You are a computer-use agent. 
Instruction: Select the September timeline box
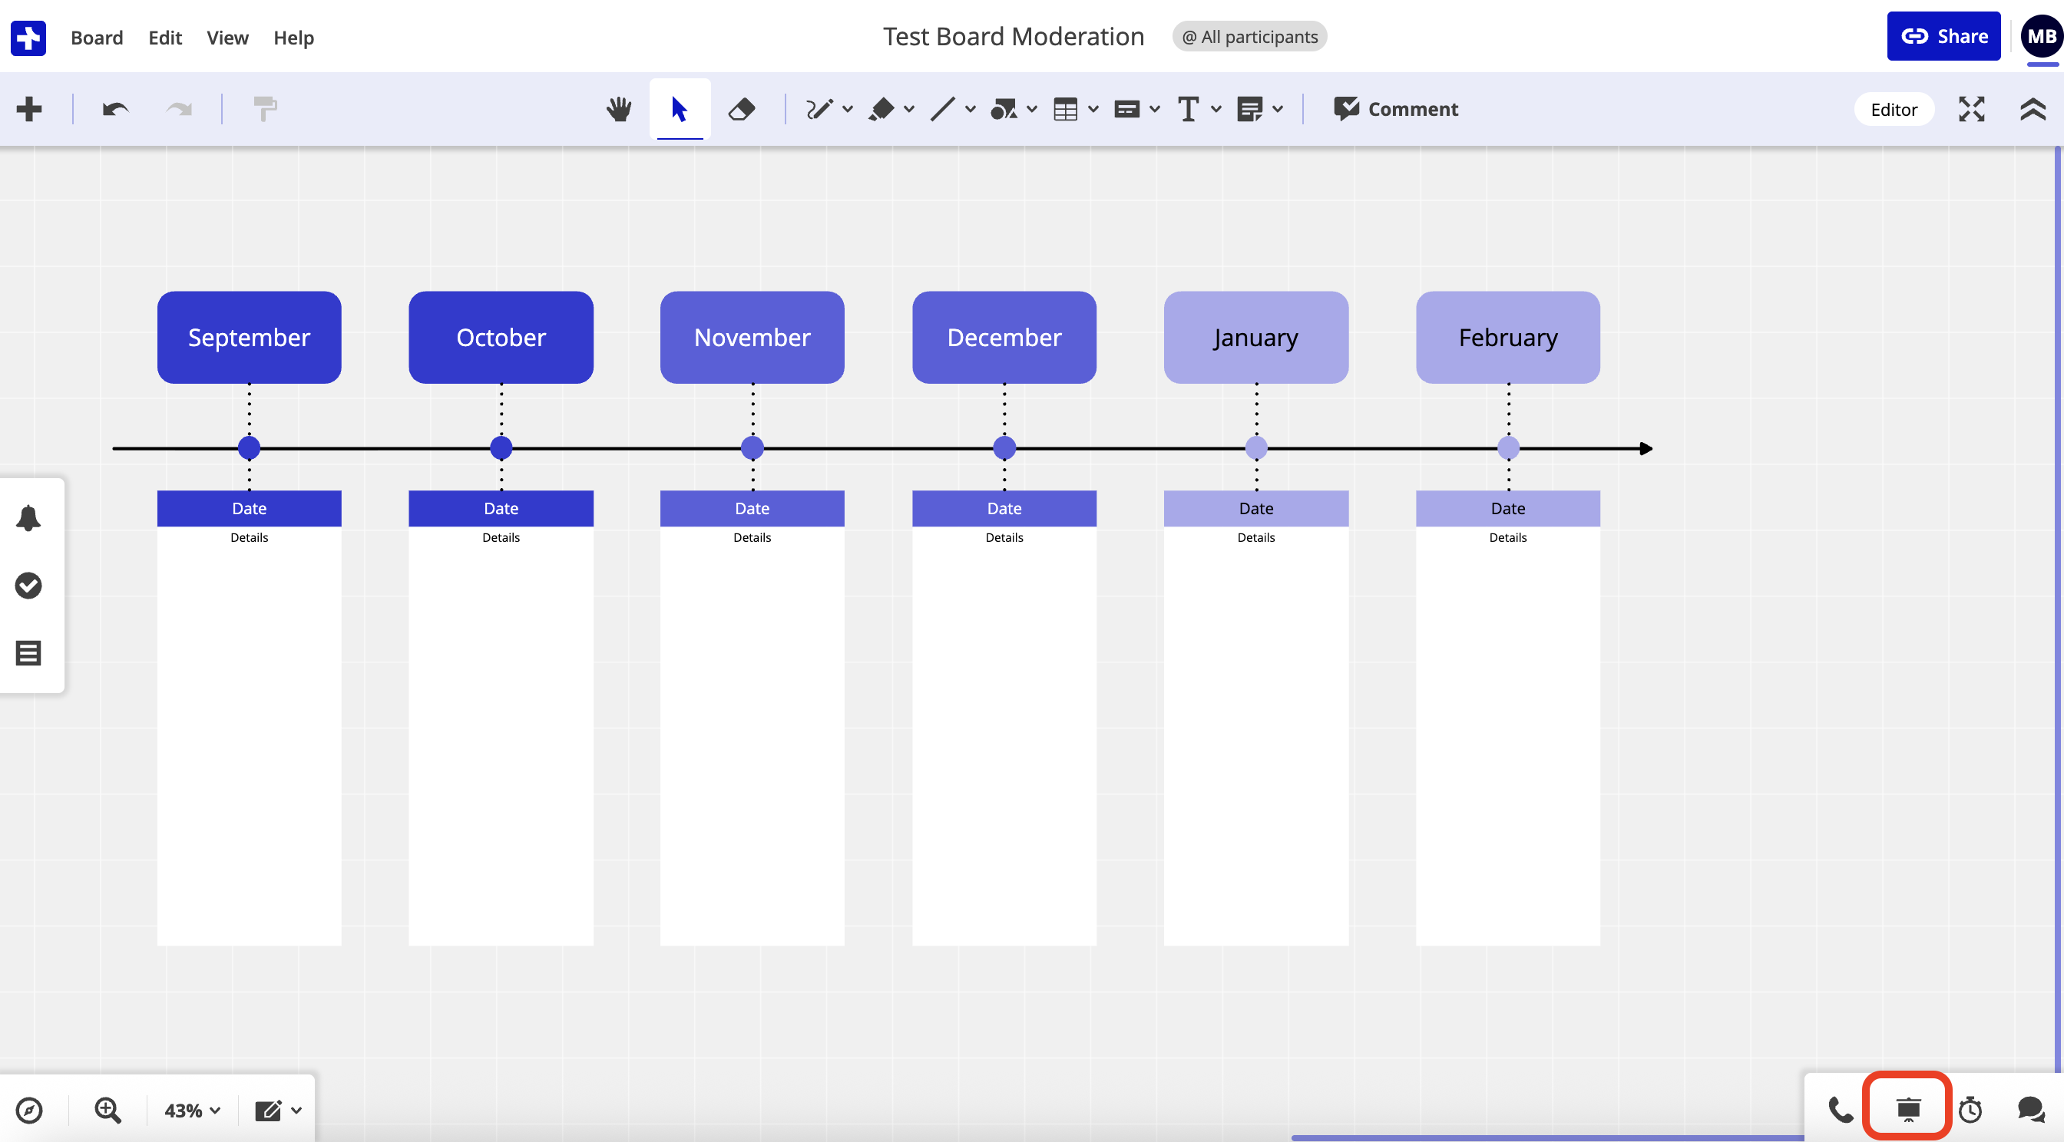[x=250, y=337]
